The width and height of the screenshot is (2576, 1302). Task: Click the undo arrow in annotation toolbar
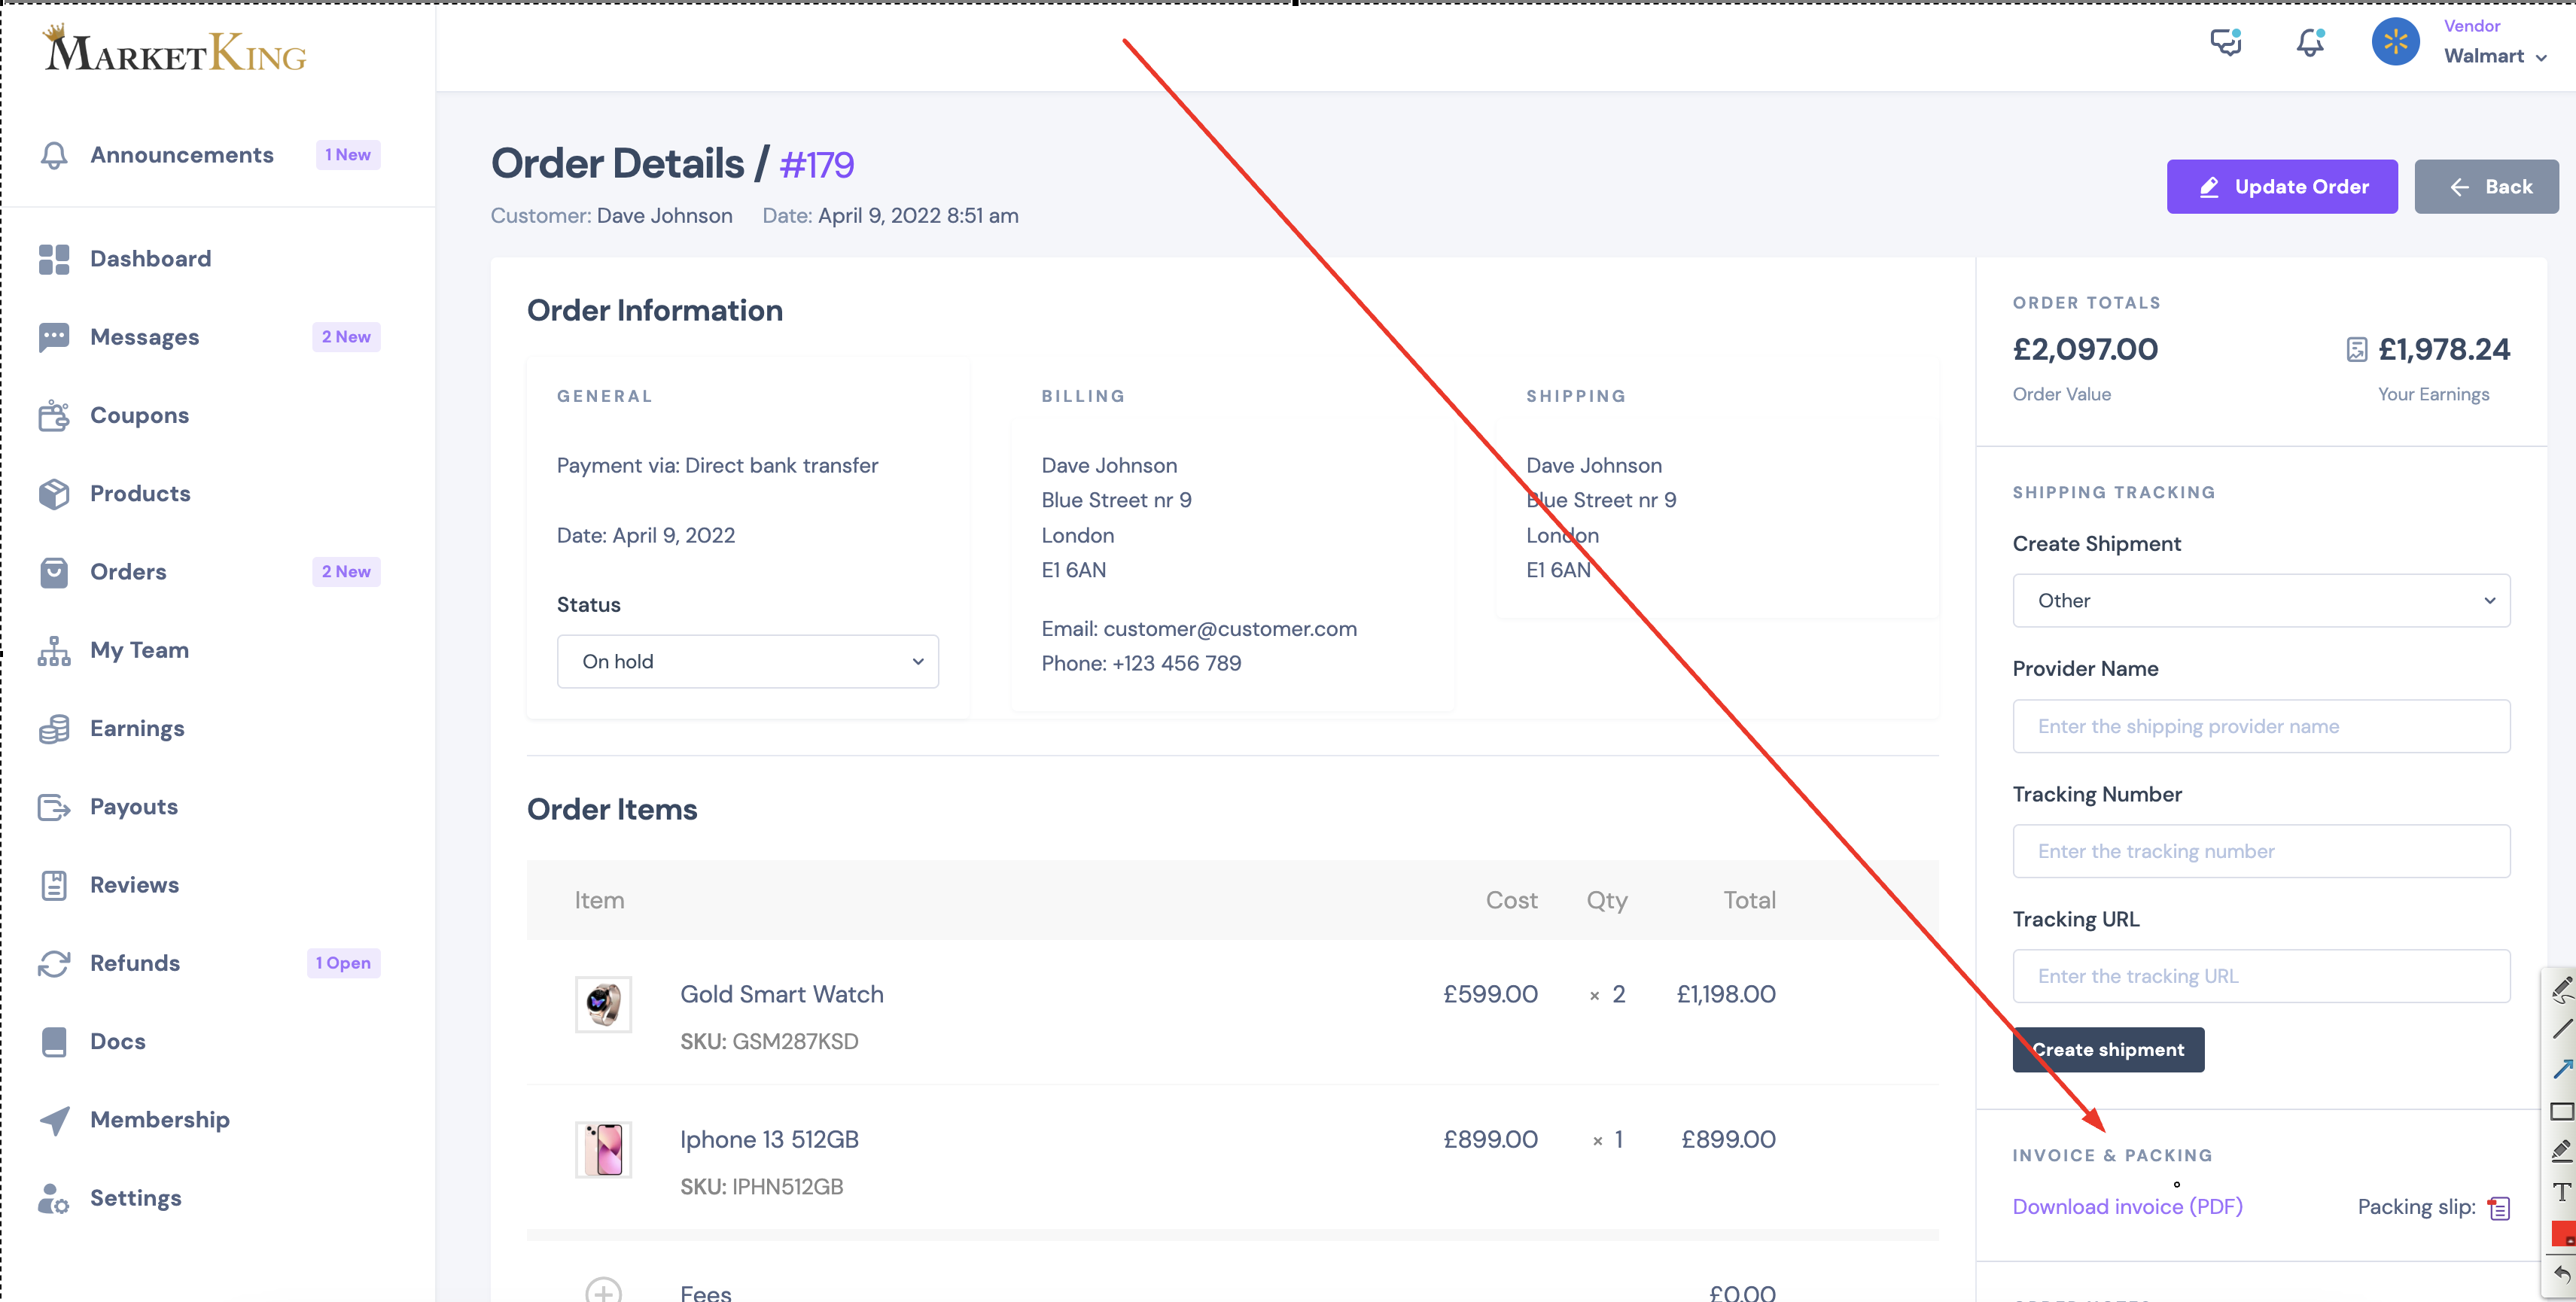pyautogui.click(x=2562, y=1274)
